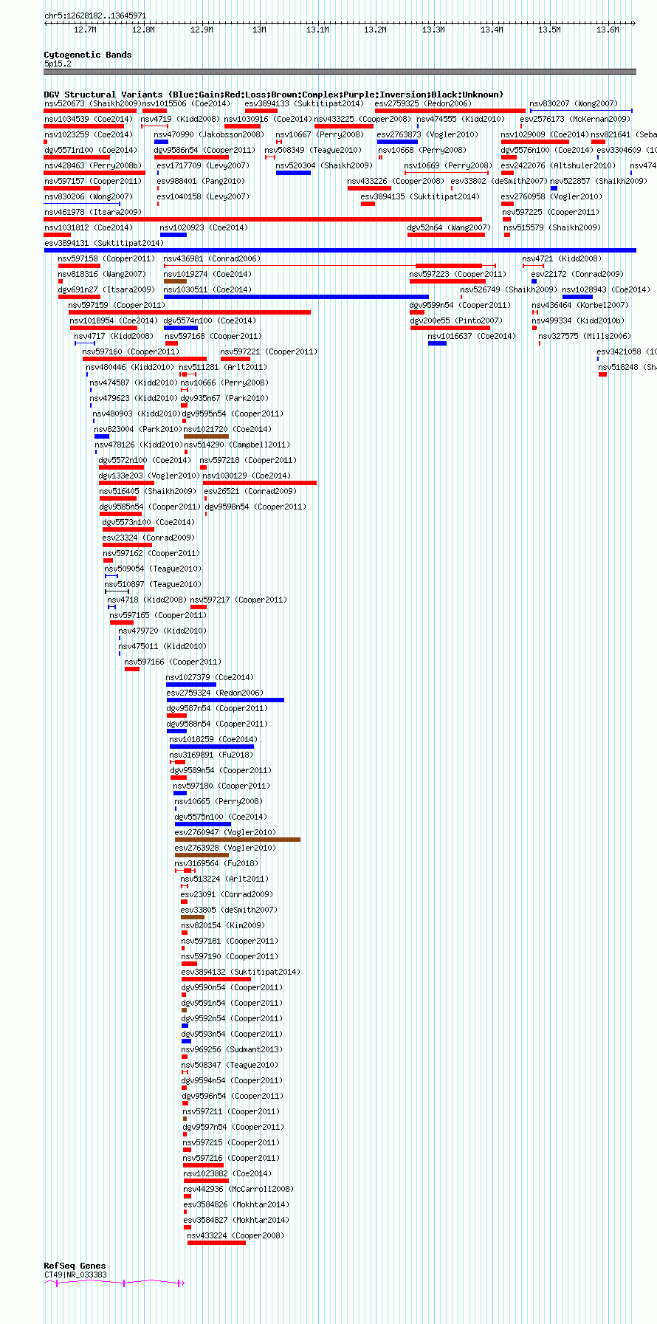
Task: Click label nsv597159 (Cooper2011)
Action: (x=117, y=305)
